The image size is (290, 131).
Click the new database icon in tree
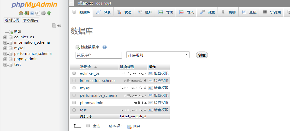(x=11, y=32)
